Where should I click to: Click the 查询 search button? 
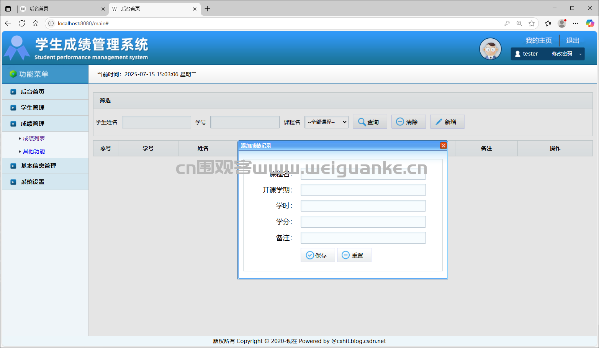pyautogui.click(x=370, y=122)
